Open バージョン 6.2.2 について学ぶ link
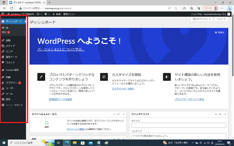 tap(61, 49)
